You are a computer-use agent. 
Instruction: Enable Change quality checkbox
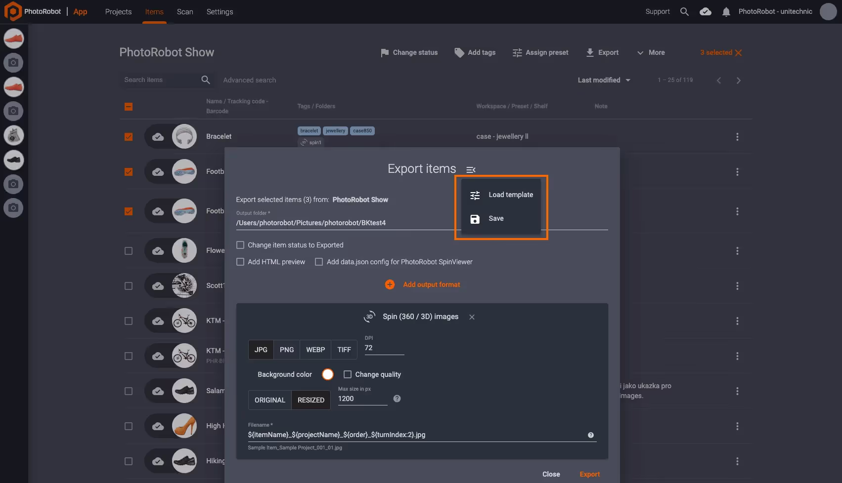click(348, 374)
